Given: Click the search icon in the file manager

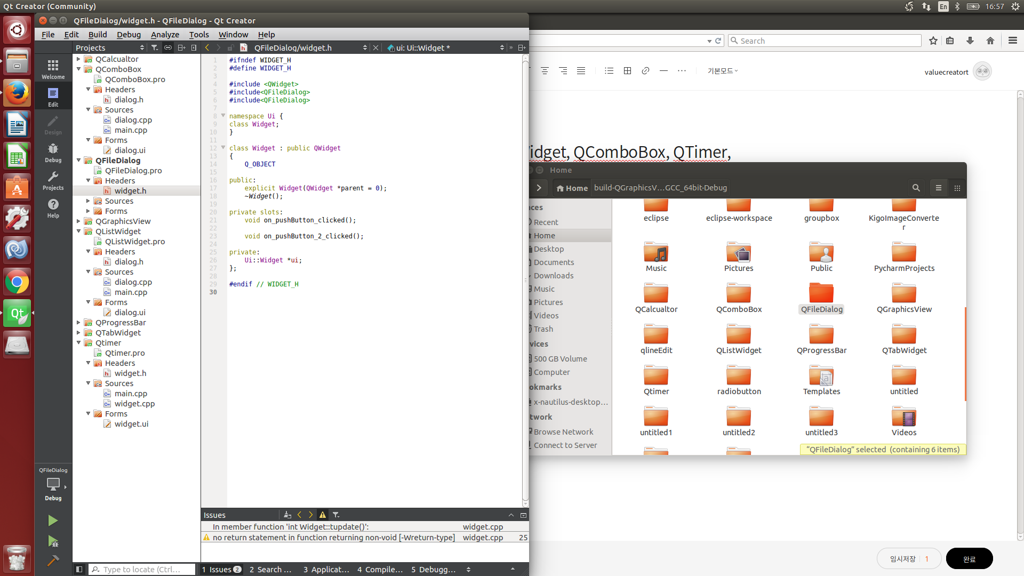Looking at the screenshot, I should pos(916,188).
